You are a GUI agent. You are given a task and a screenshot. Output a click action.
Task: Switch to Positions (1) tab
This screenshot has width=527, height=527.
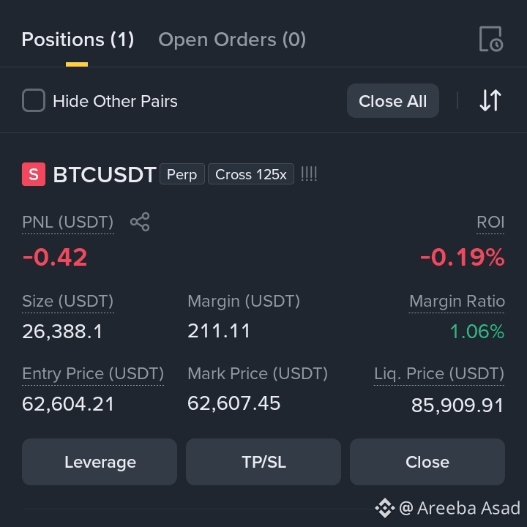(x=78, y=40)
